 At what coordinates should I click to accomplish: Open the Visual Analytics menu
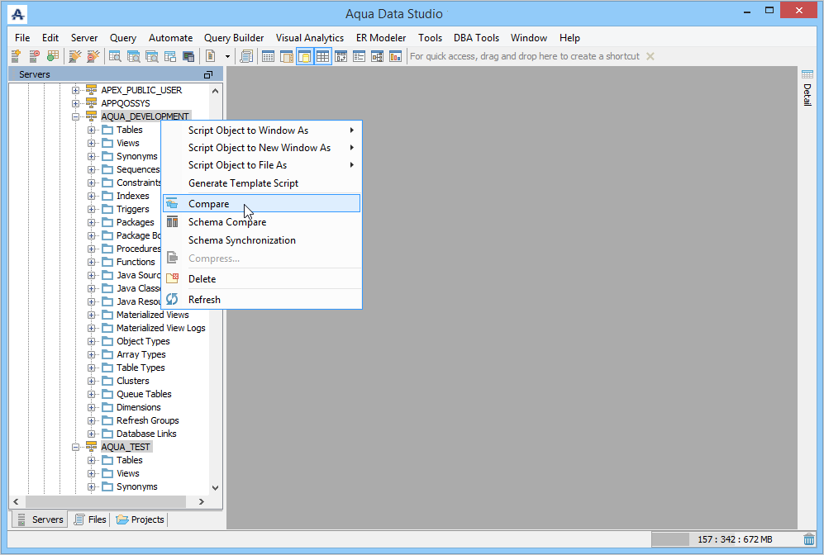310,38
